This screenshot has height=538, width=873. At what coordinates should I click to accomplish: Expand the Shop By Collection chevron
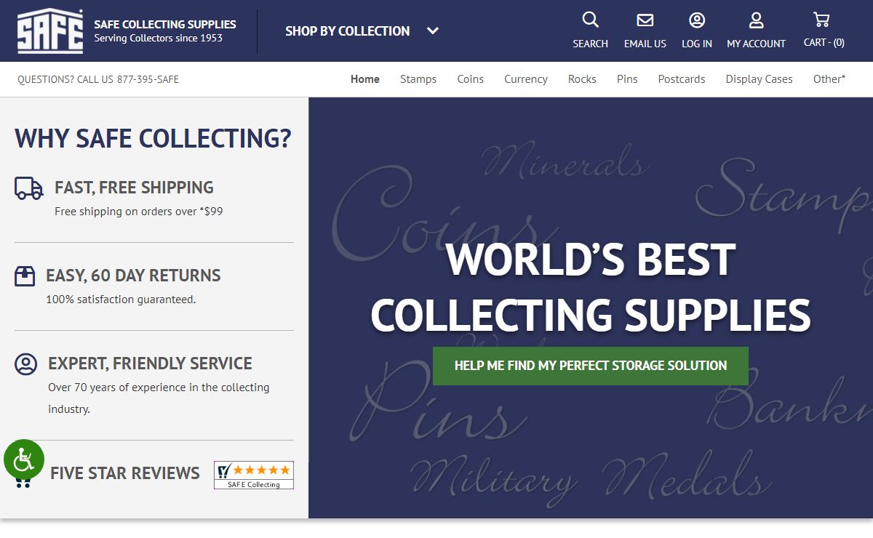click(433, 31)
